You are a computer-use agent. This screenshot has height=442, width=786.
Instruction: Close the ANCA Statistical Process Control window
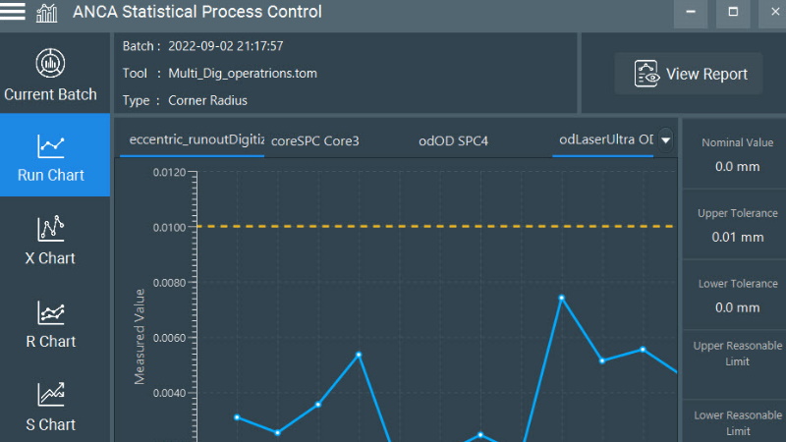(x=774, y=12)
